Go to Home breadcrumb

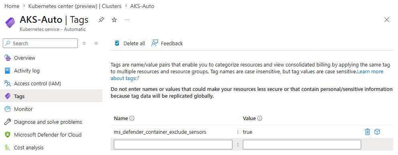pos(12,6)
